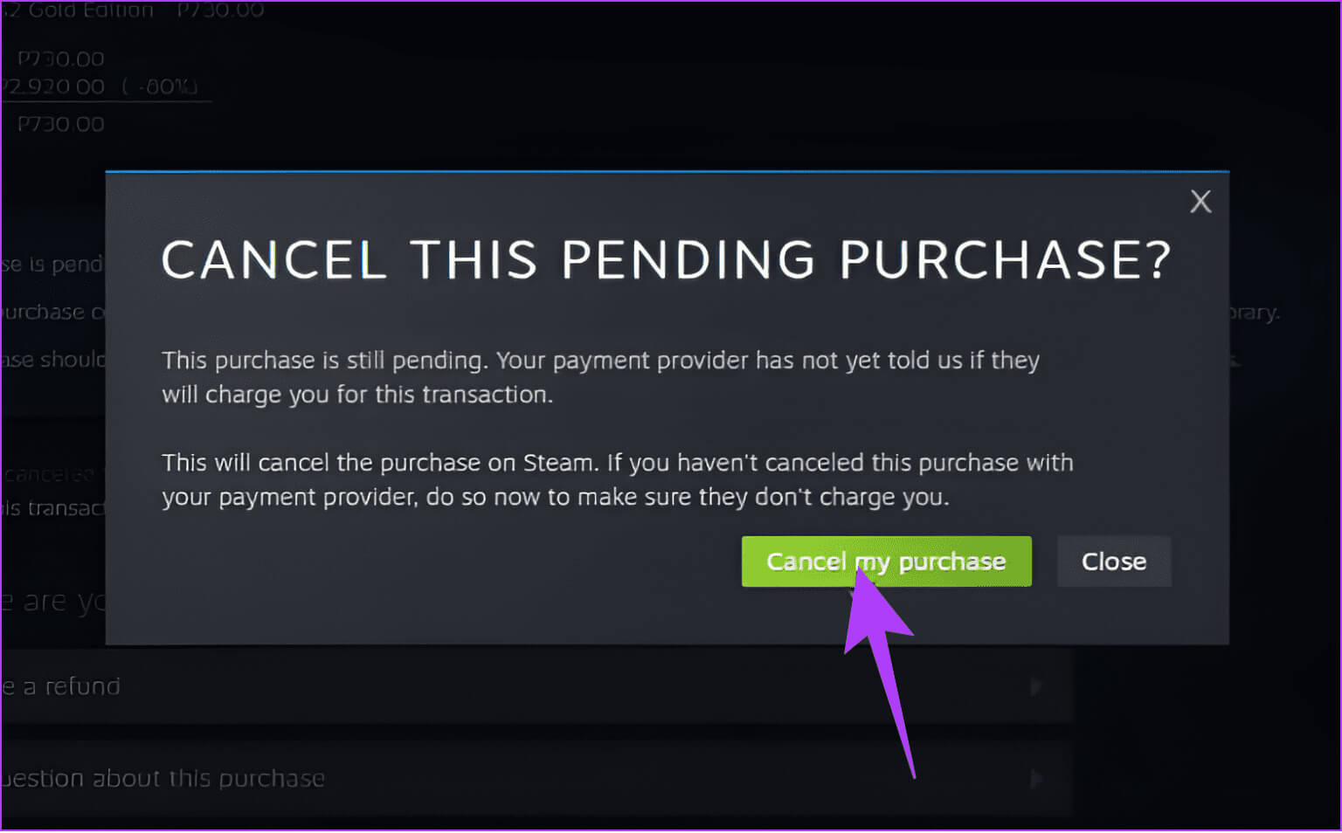Image resolution: width=1342 pixels, height=833 pixels.
Task: Click the 'This will cancel the purchase on Steam' paragraph
Action: click(x=617, y=479)
